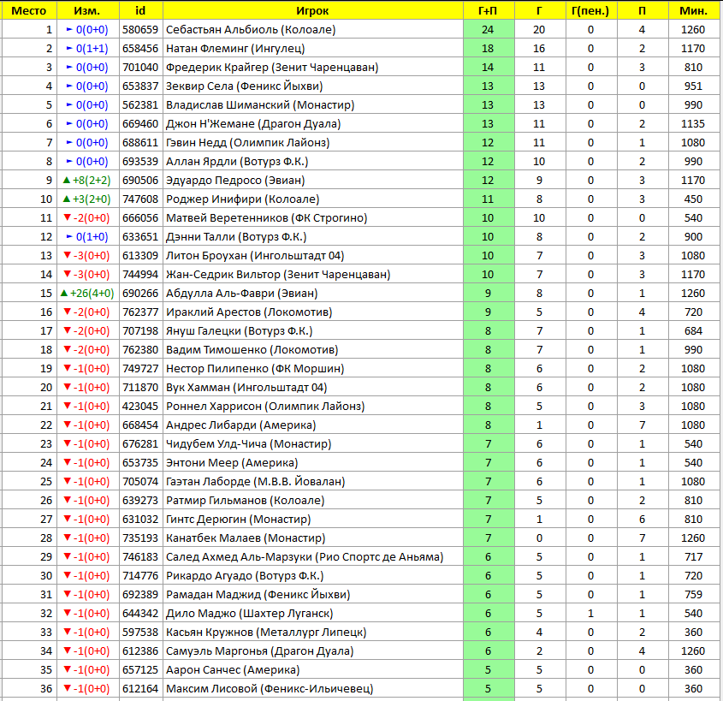Click the Изм. column header
The height and width of the screenshot is (701, 723).
click(x=87, y=10)
